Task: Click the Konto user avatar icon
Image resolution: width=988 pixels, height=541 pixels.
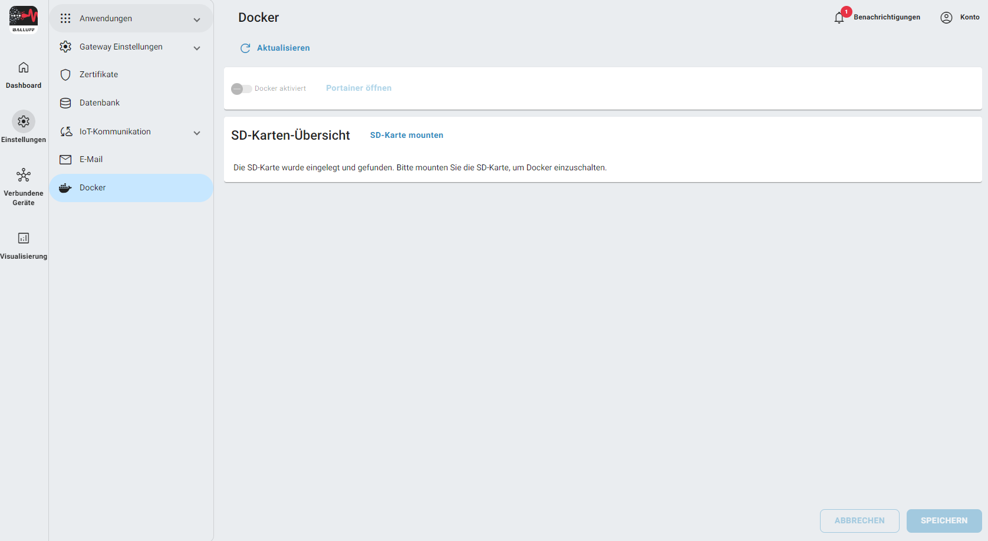Action: (x=946, y=18)
